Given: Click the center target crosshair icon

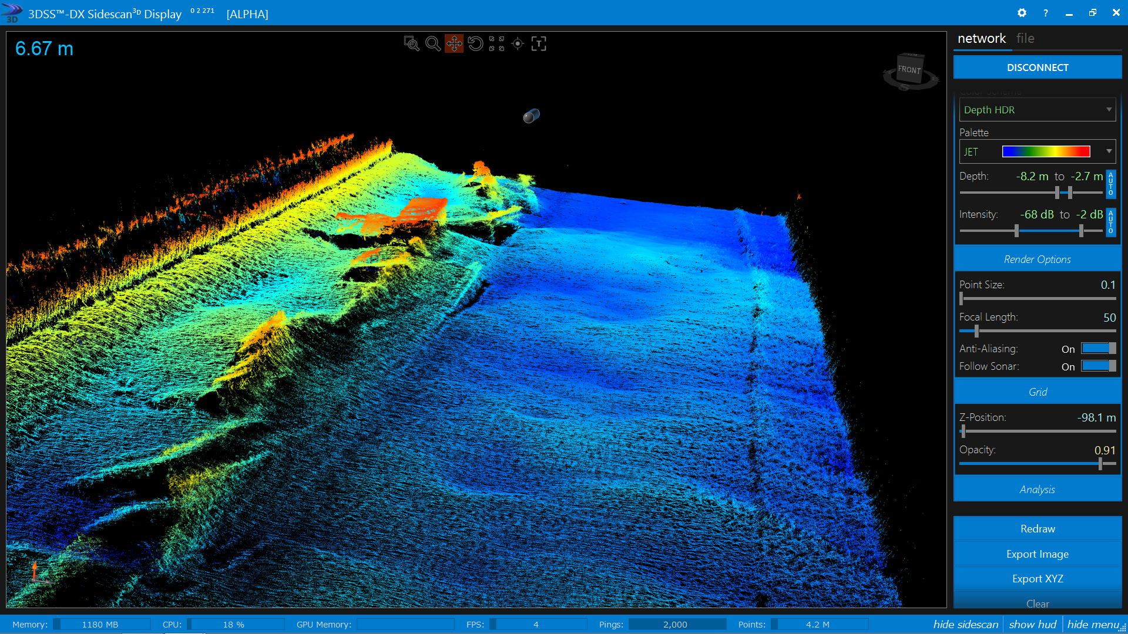Looking at the screenshot, I should pos(518,43).
